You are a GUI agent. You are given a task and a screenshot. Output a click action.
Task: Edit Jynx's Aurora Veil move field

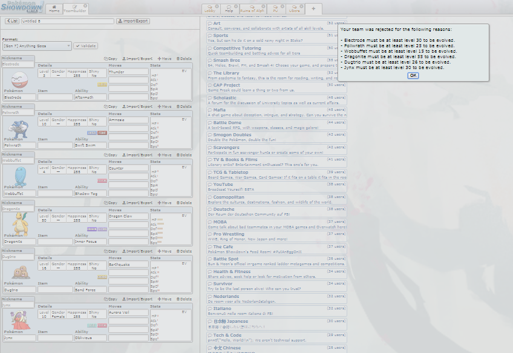coord(128,312)
